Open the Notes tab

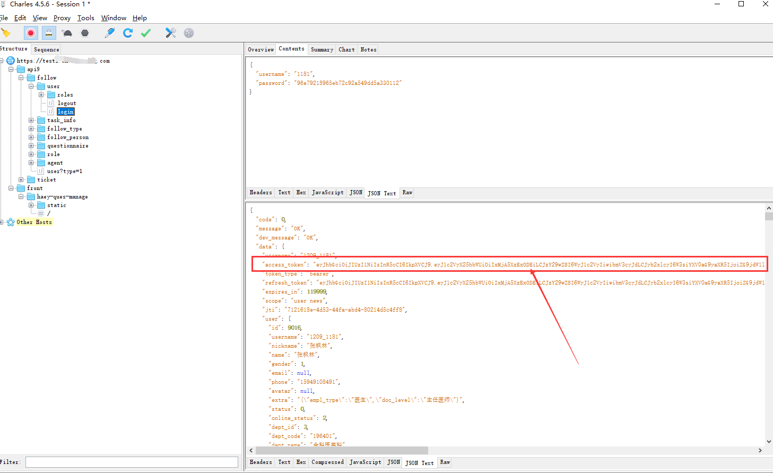click(368, 49)
